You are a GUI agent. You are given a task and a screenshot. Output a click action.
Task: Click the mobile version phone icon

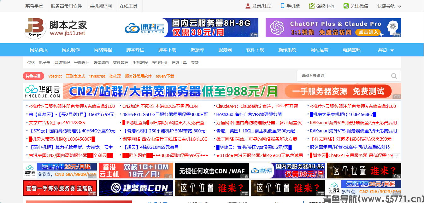283,6
